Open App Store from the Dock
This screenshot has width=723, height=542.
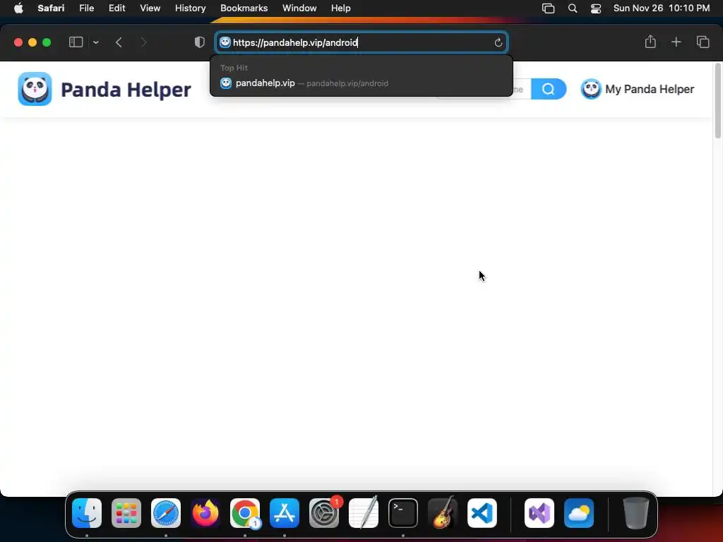coord(285,513)
